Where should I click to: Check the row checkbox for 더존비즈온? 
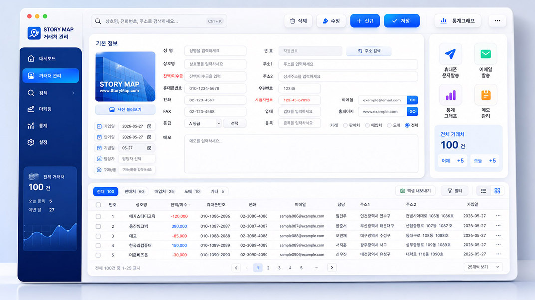pyautogui.click(x=98, y=255)
